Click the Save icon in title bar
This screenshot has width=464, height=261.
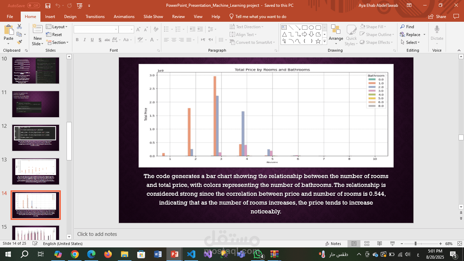(48, 5)
